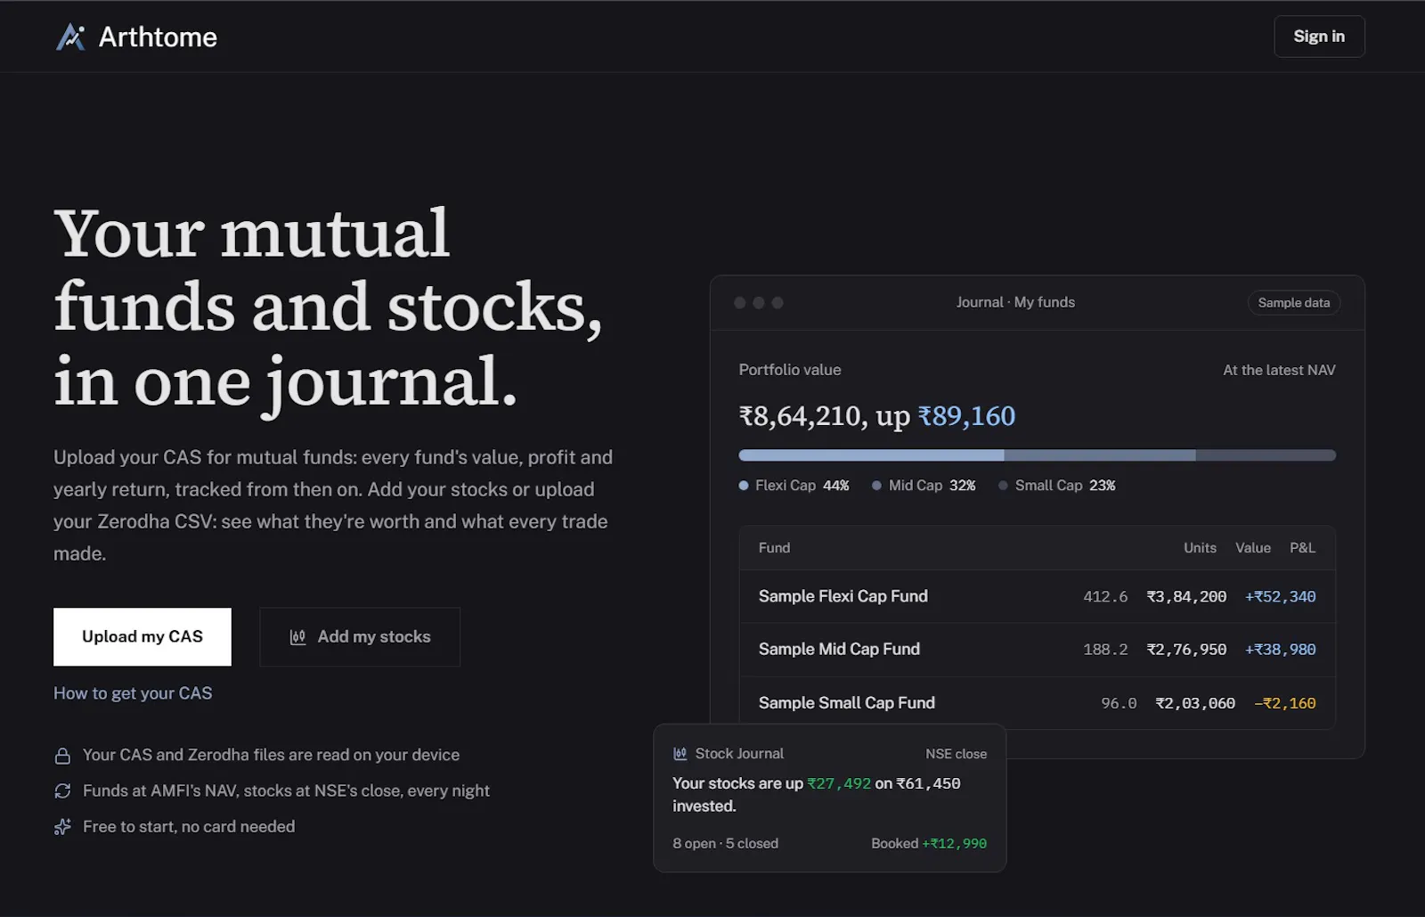1425x917 pixels.
Task: Click the P&L column header
Action: (x=1302, y=548)
